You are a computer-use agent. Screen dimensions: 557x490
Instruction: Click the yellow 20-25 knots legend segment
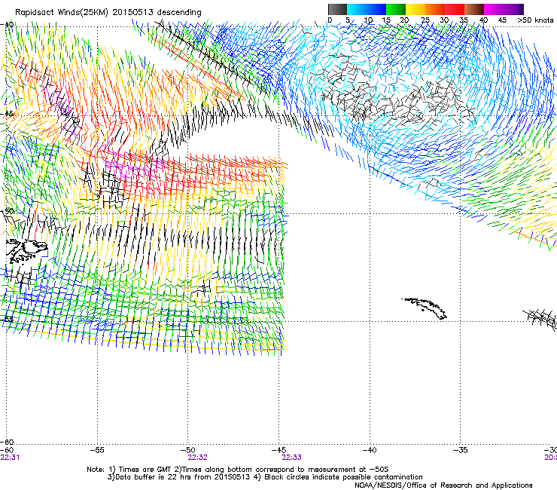[x=415, y=9]
